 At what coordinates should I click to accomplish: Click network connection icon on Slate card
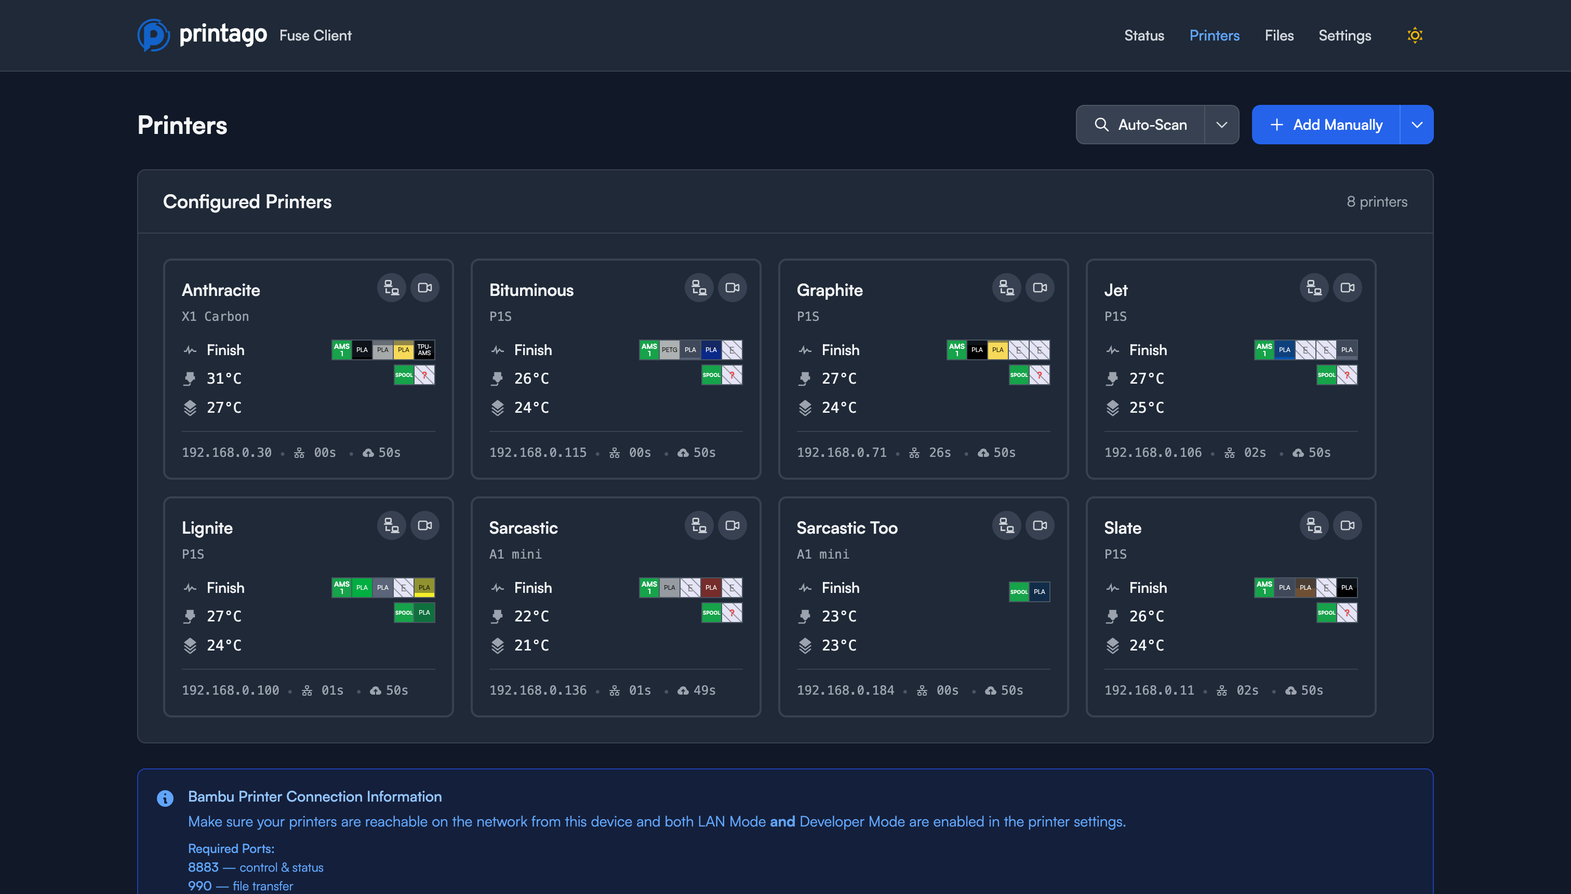coord(1313,525)
